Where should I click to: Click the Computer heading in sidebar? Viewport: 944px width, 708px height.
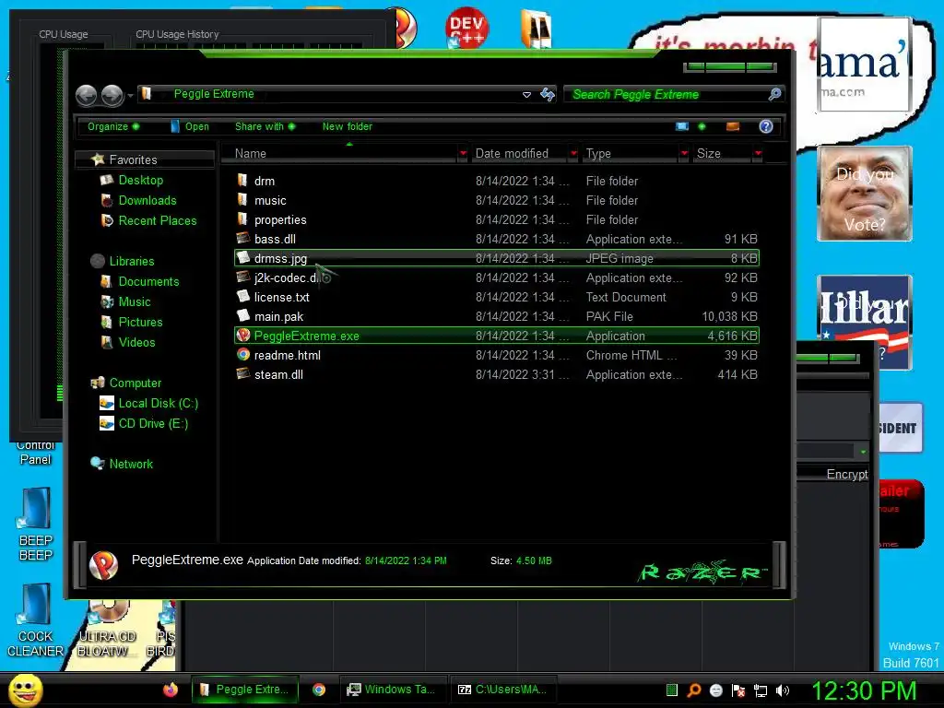136,383
